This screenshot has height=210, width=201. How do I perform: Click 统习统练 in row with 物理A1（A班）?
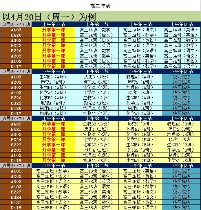click(181, 113)
